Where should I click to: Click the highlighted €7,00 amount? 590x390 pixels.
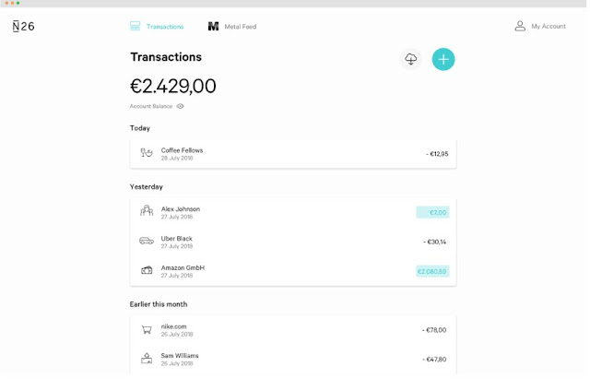[432, 212]
